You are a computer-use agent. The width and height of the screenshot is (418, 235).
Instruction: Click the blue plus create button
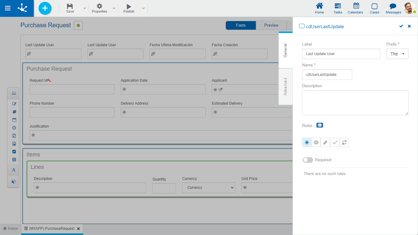pyautogui.click(x=45, y=8)
